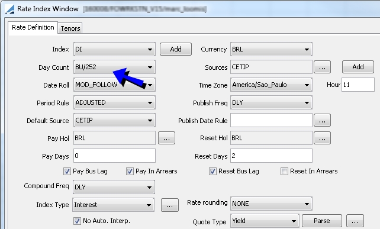Click the ellipsis button right of Parse
Screen dimensions: 380x229
coord(355,221)
